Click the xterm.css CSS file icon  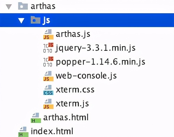coord(48,90)
